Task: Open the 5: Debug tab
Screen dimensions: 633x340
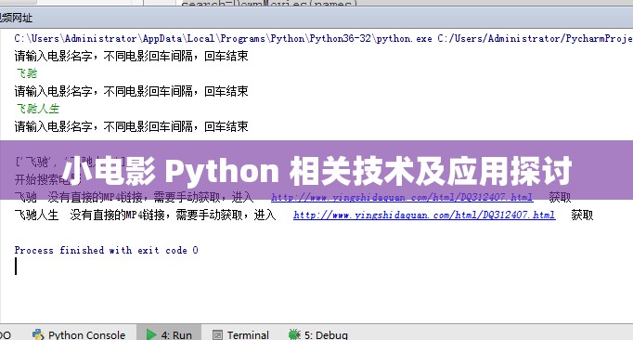Action: coord(318,334)
